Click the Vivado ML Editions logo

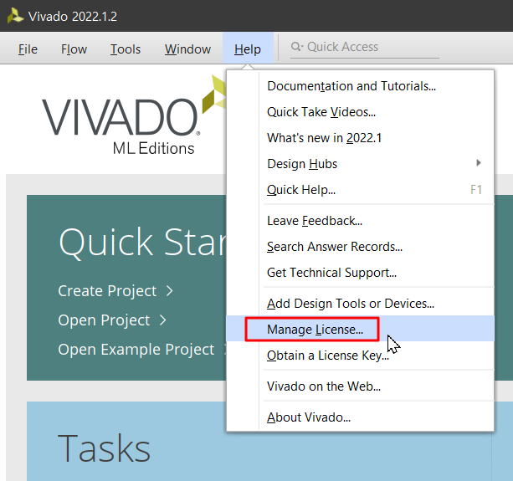pyautogui.click(x=134, y=116)
